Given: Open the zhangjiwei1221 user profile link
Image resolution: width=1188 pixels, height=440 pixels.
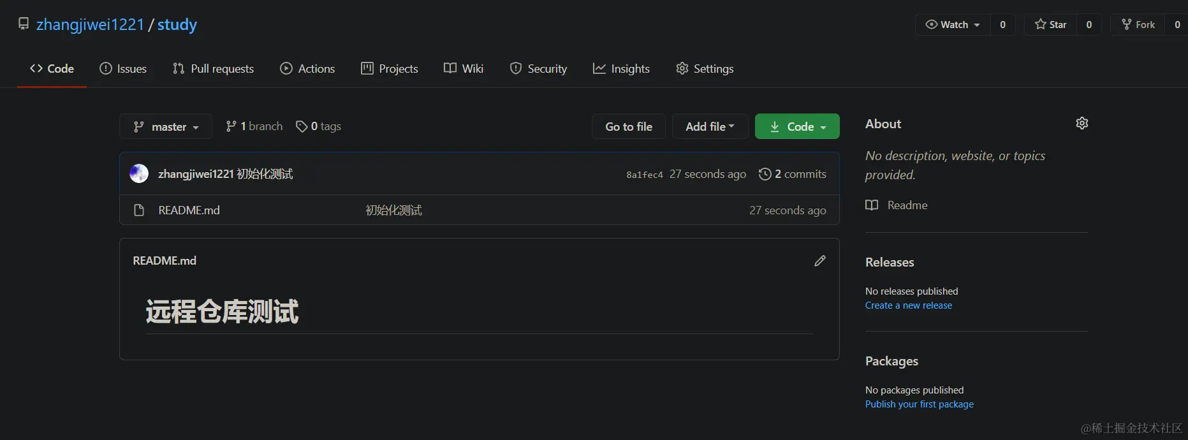Looking at the screenshot, I should tap(90, 24).
